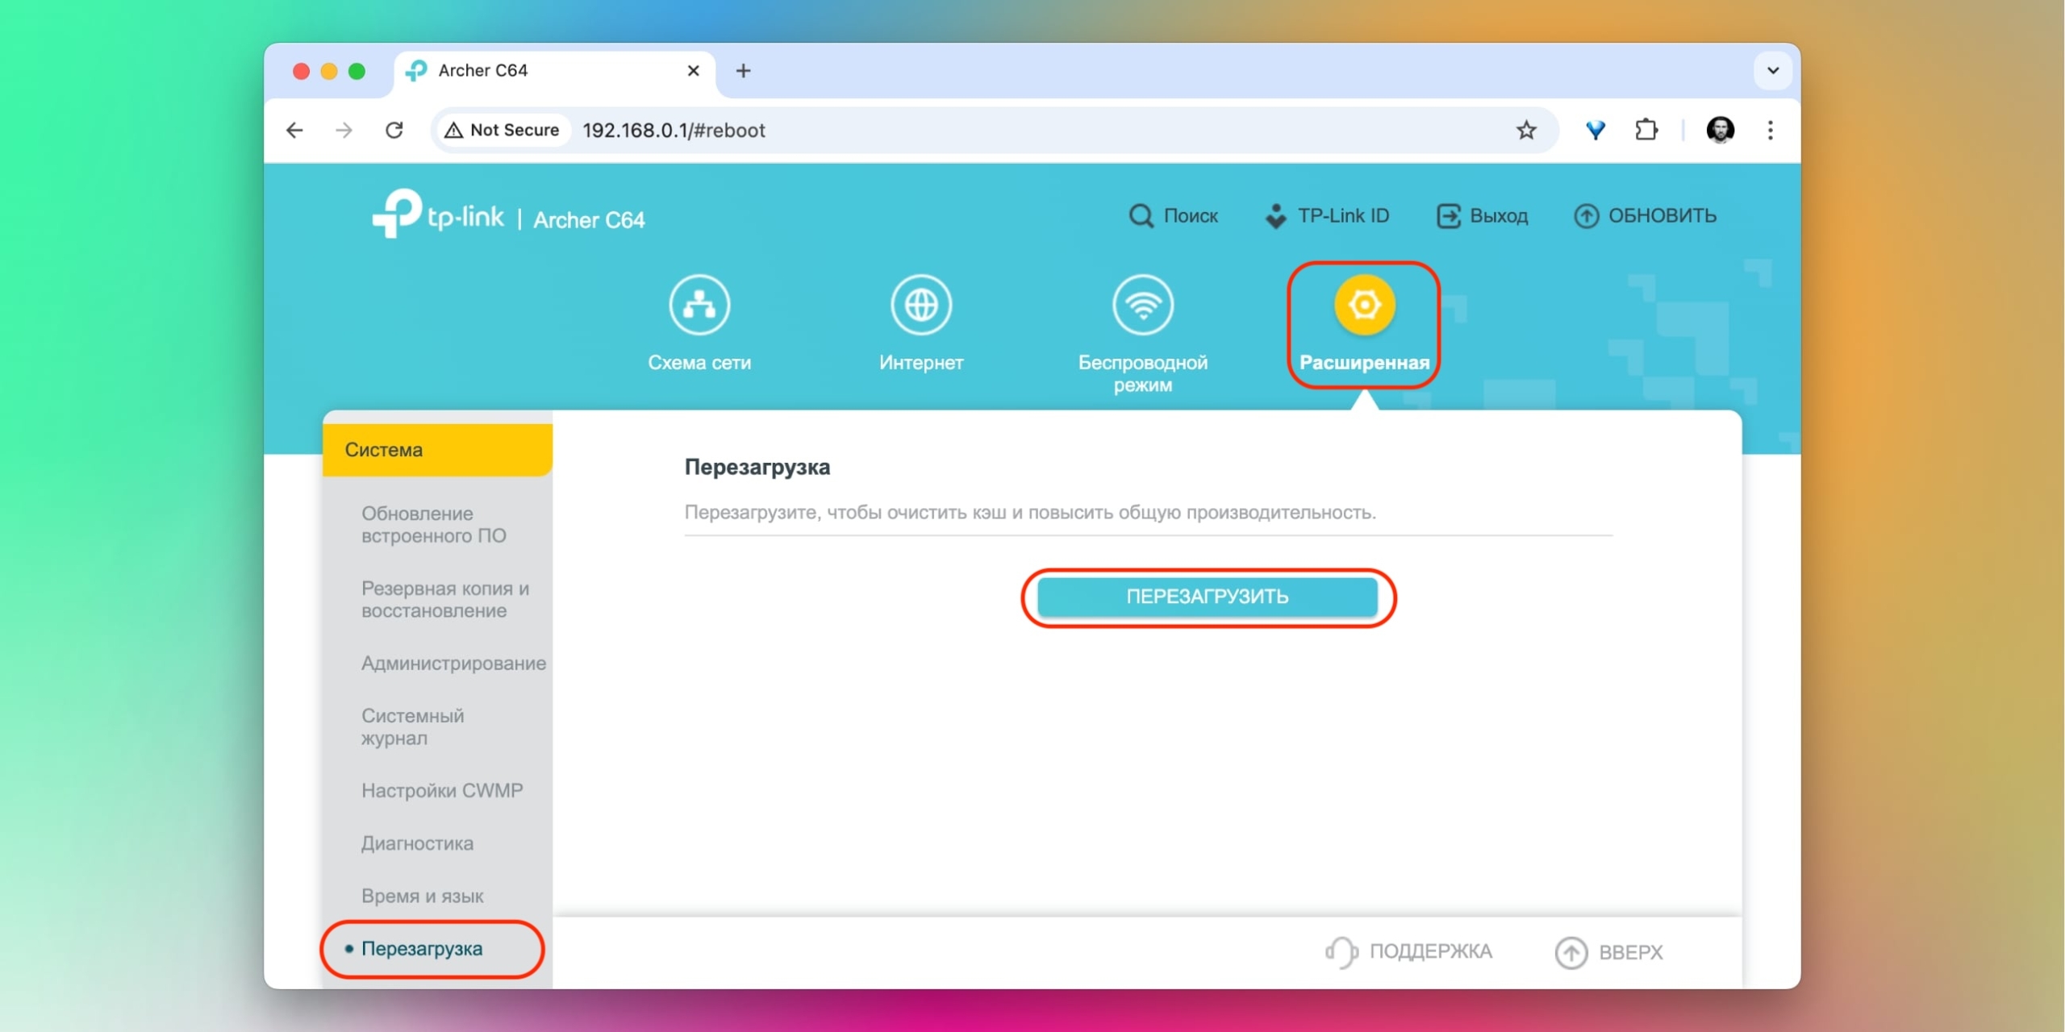Click the Logout (Выход) icon

(x=1449, y=216)
